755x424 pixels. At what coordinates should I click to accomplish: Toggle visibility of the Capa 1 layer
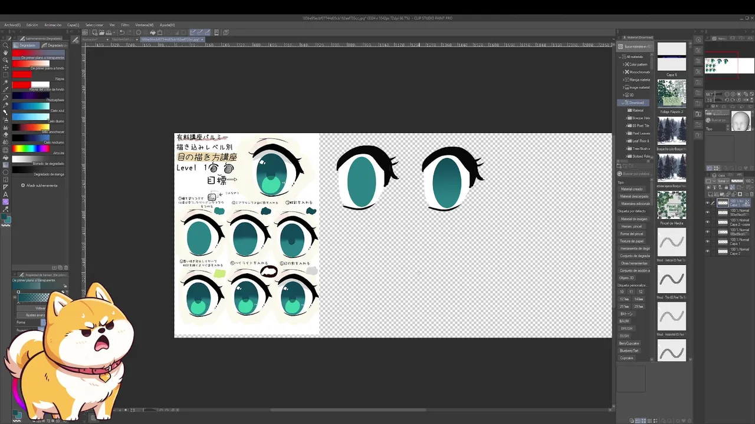(x=708, y=241)
